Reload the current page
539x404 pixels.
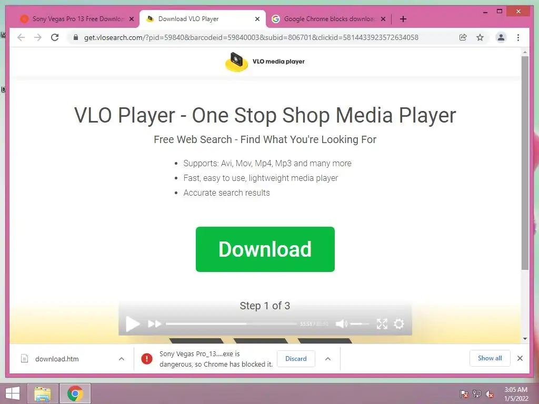pos(55,37)
